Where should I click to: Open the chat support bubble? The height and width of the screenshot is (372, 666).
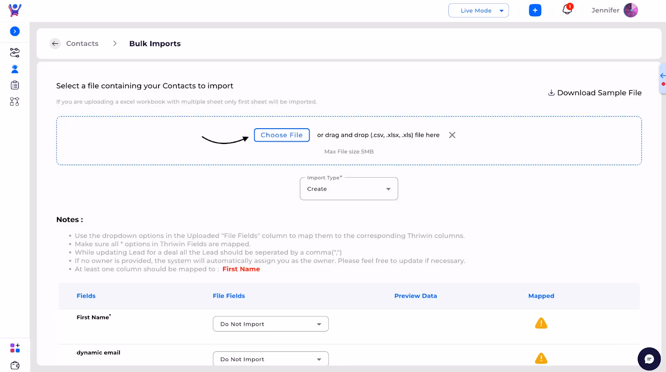pyautogui.click(x=649, y=359)
